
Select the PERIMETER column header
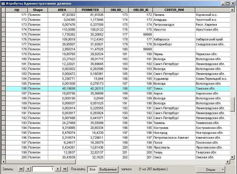point(90,10)
